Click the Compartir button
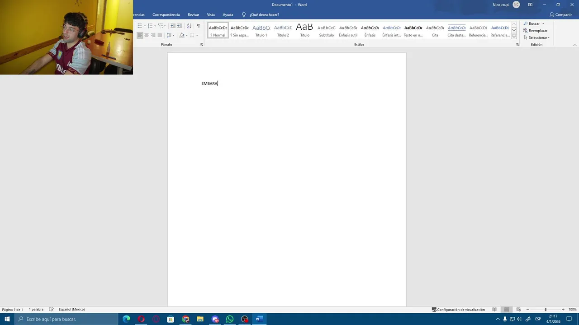The width and height of the screenshot is (579, 325). (x=561, y=15)
